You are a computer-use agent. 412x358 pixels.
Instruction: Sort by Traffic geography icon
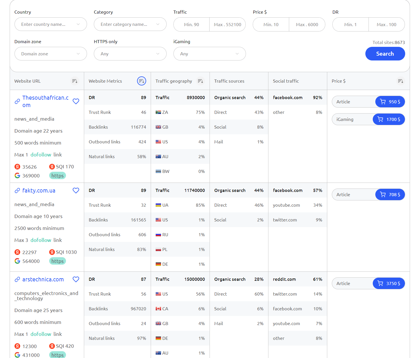point(200,81)
